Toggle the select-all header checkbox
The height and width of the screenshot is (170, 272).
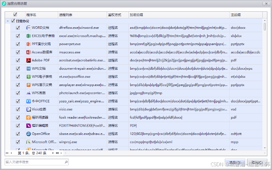pos(15,14)
